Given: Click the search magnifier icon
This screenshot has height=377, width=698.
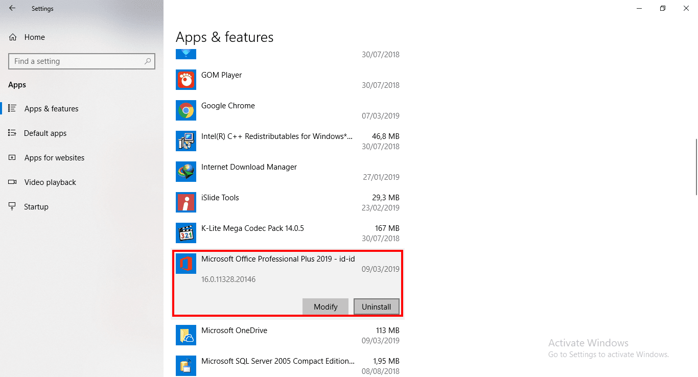Looking at the screenshot, I should (148, 61).
